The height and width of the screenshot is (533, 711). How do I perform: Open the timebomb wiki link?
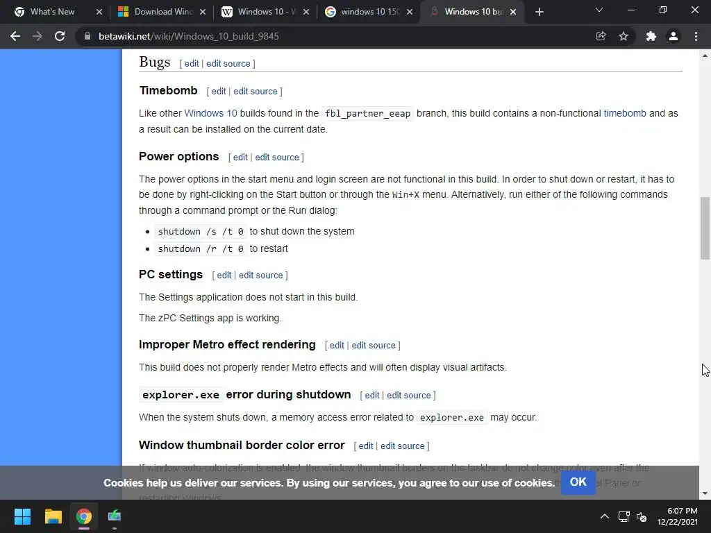[x=625, y=113]
